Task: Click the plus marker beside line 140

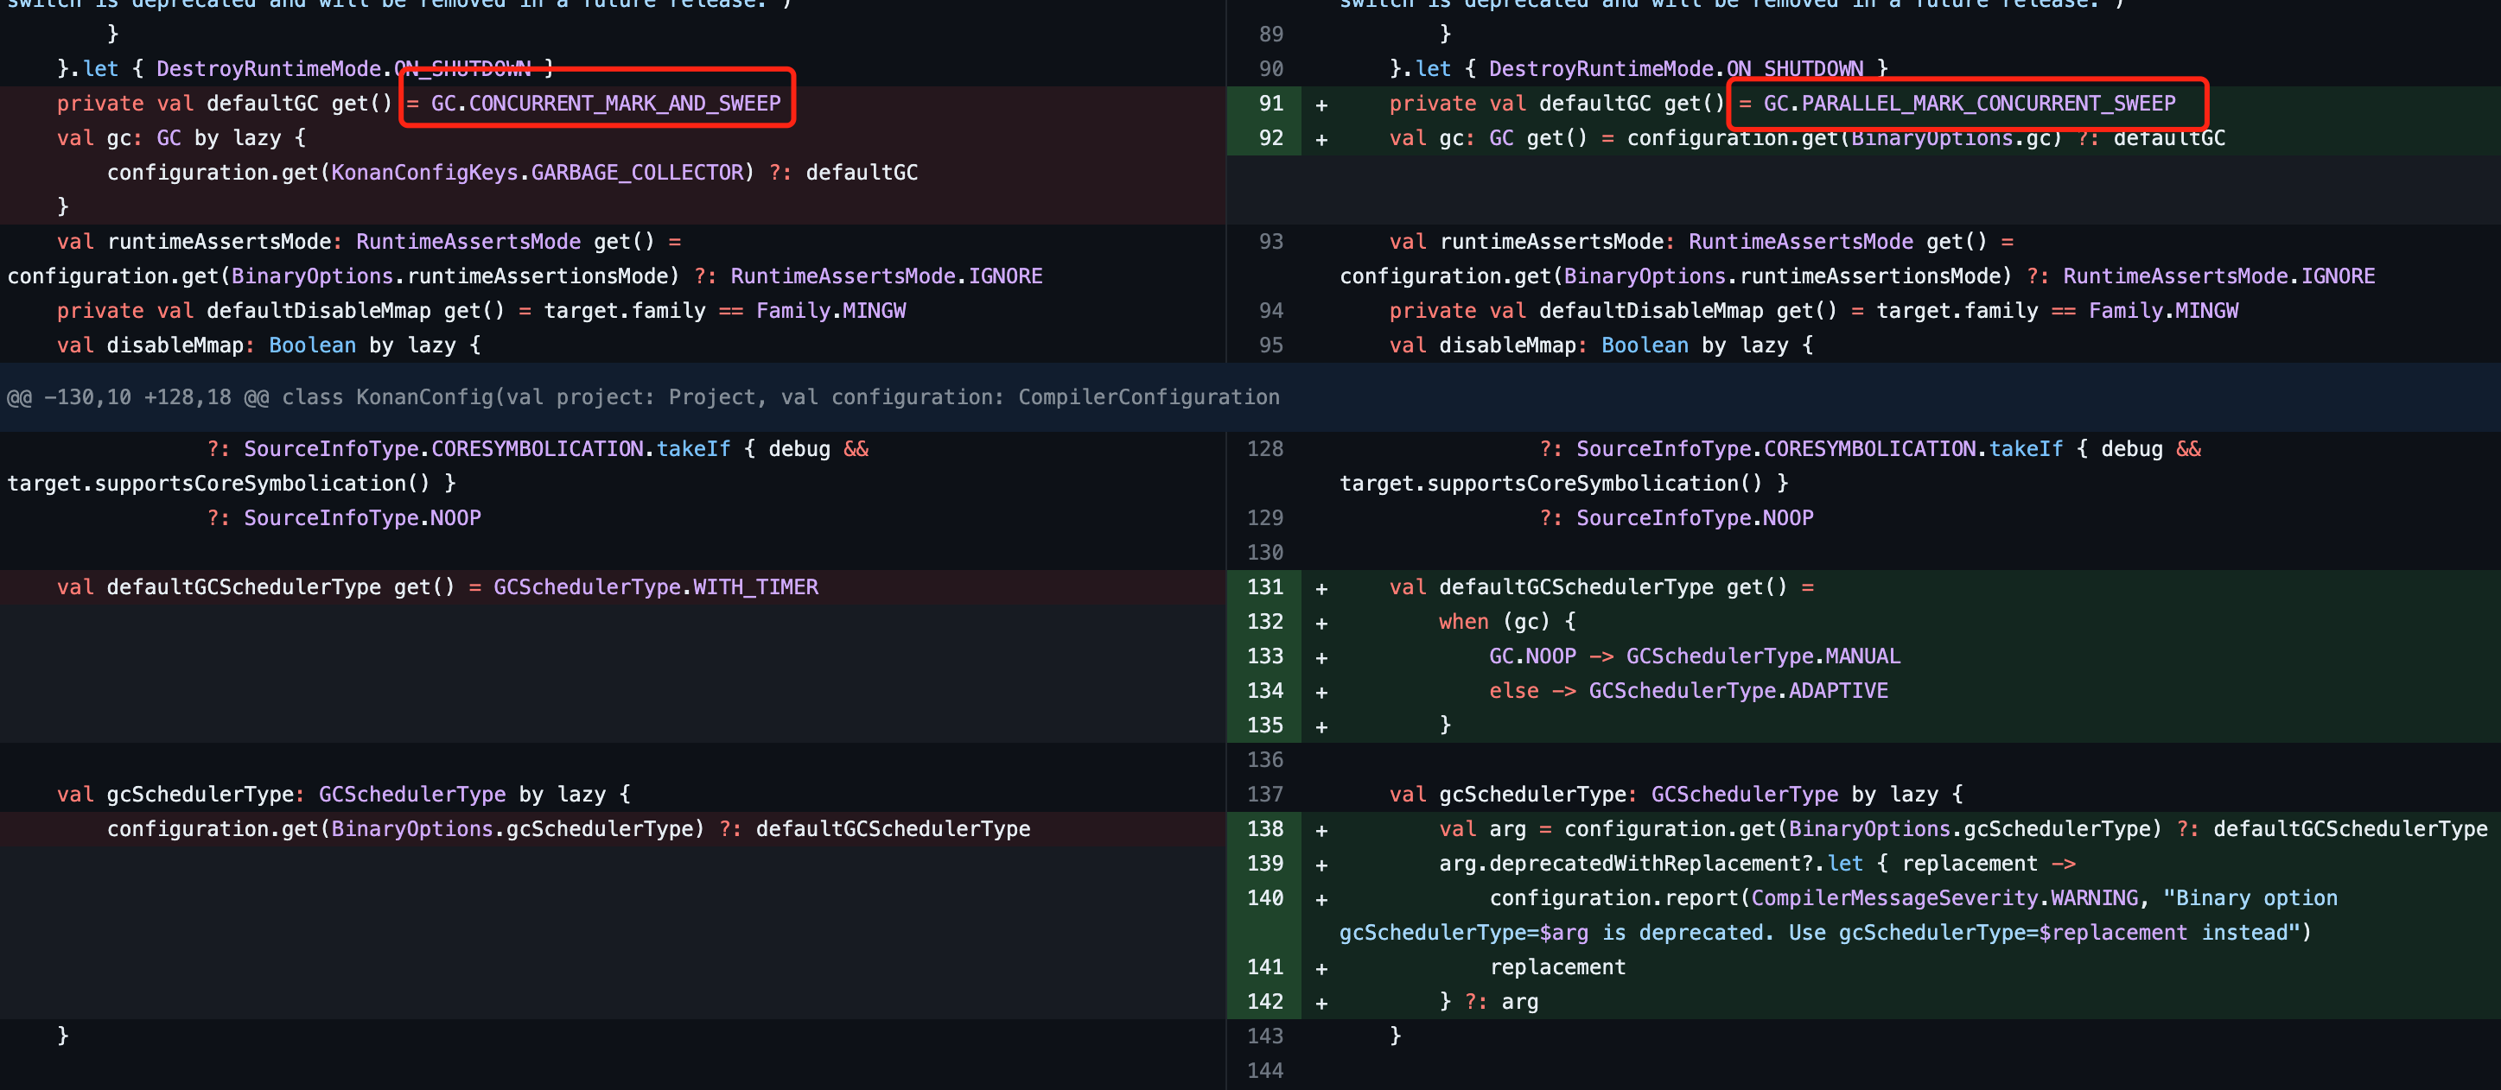Action: (1321, 897)
